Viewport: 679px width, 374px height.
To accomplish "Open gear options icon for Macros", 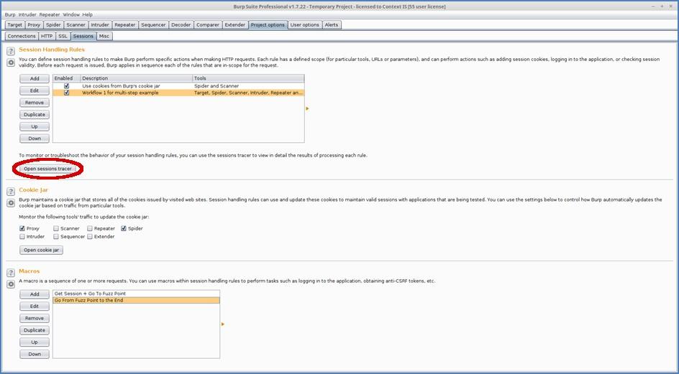I will pos(11,284).
